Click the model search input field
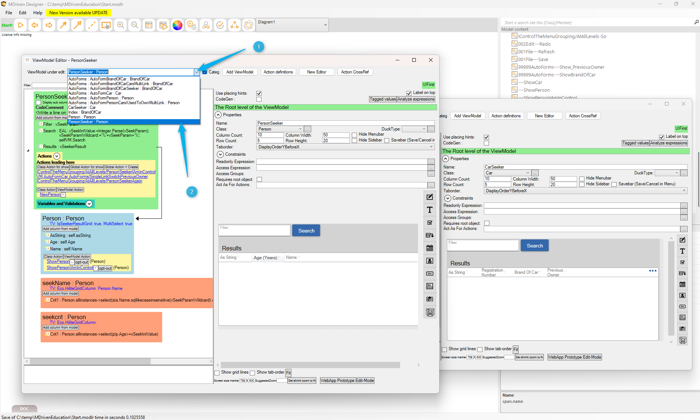 (x=596, y=23)
